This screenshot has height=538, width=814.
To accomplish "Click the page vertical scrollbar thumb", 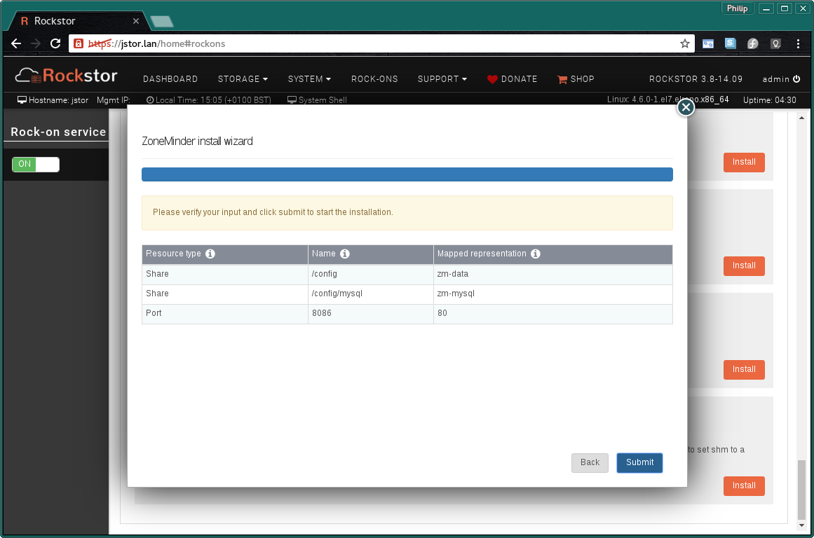I will [801, 489].
